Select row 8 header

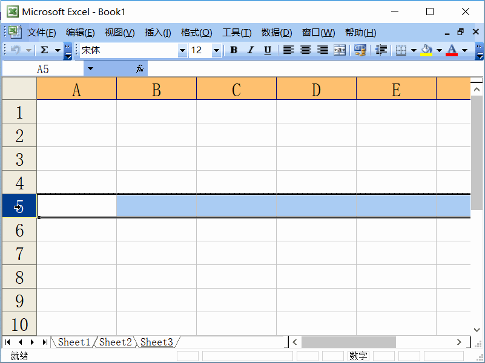pyautogui.click(x=19, y=276)
